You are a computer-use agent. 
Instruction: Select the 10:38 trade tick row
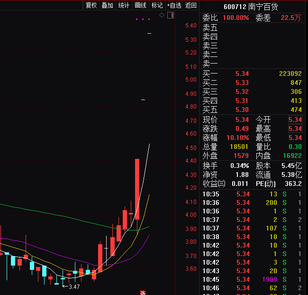pos(252,237)
